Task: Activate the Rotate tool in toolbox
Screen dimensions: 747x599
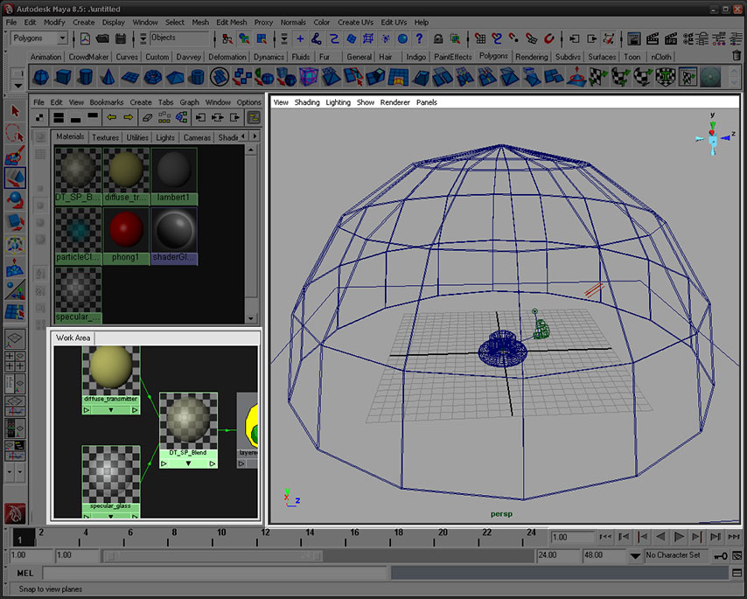Action: point(15,200)
